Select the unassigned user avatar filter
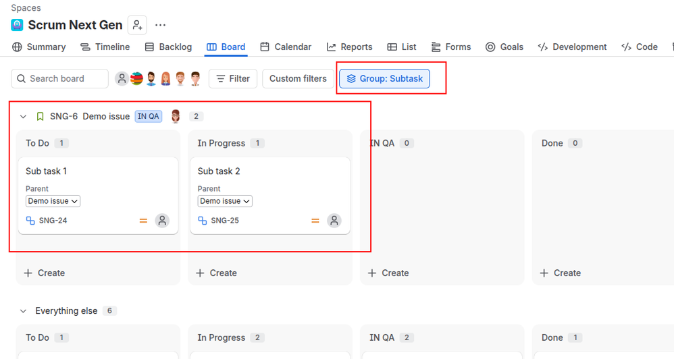 122,78
